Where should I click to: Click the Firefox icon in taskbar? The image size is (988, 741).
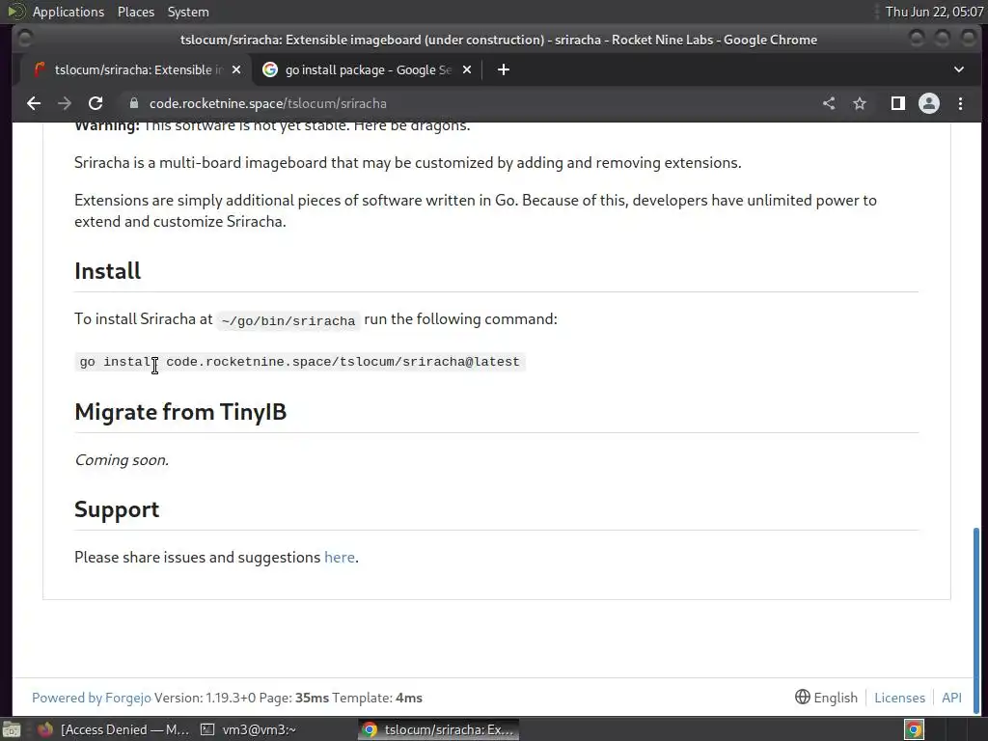point(45,729)
